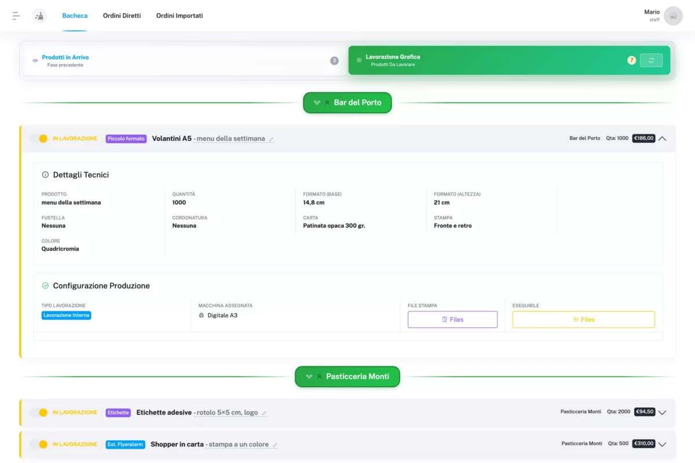Click Configurazione Produzione check icon
The width and height of the screenshot is (695, 463).
pos(45,286)
